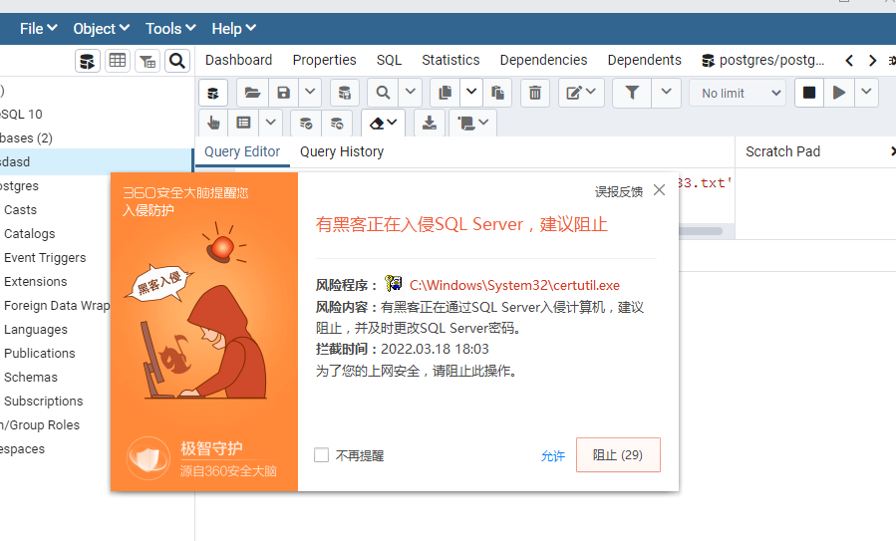Open the Help menu
The width and height of the screenshot is (896, 541).
233,29
